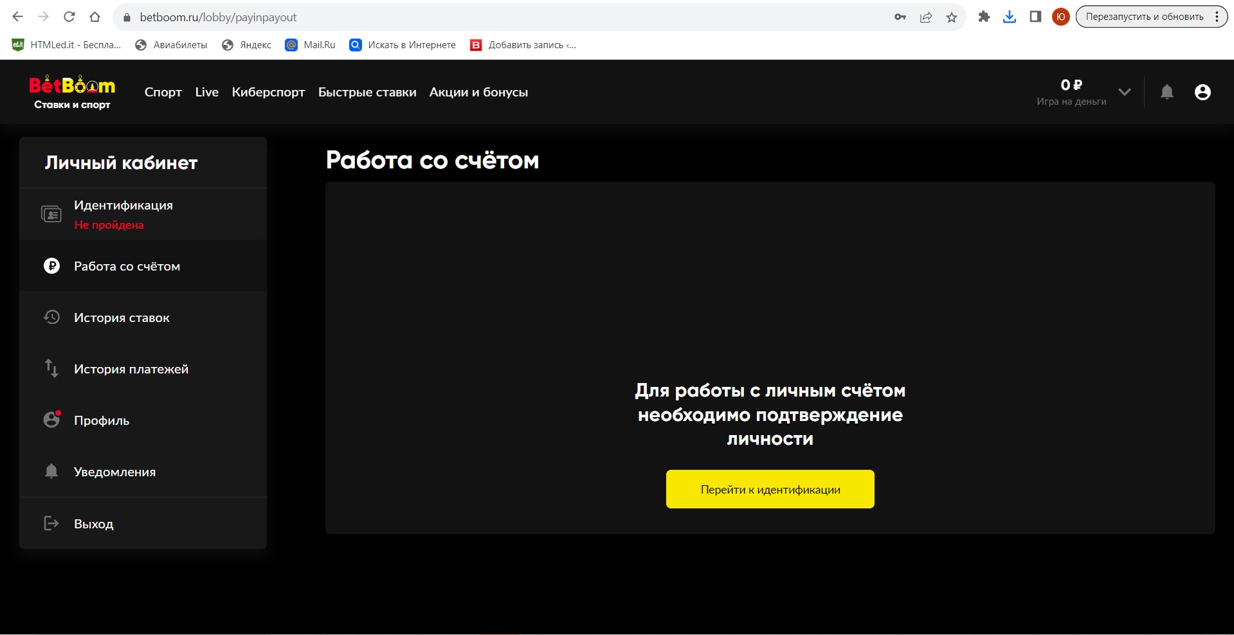This screenshot has width=1234, height=635.
Task: Click Выход to log out
Action: [x=93, y=524]
